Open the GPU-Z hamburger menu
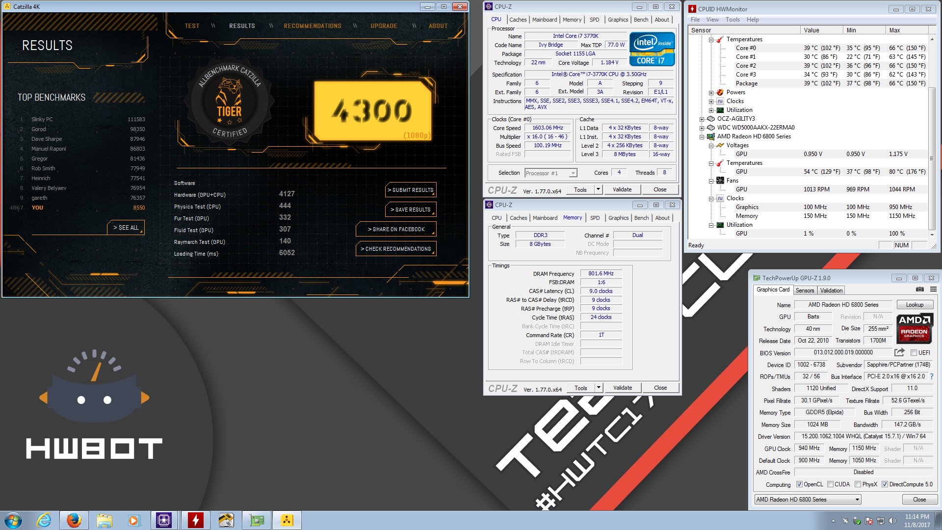942x530 pixels. (x=933, y=290)
